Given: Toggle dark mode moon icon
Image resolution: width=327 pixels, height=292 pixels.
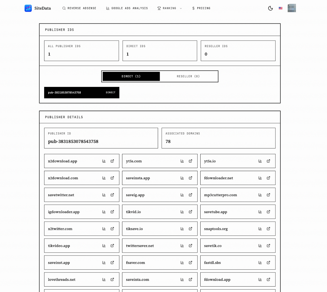Looking at the screenshot, I should tap(270, 8).
